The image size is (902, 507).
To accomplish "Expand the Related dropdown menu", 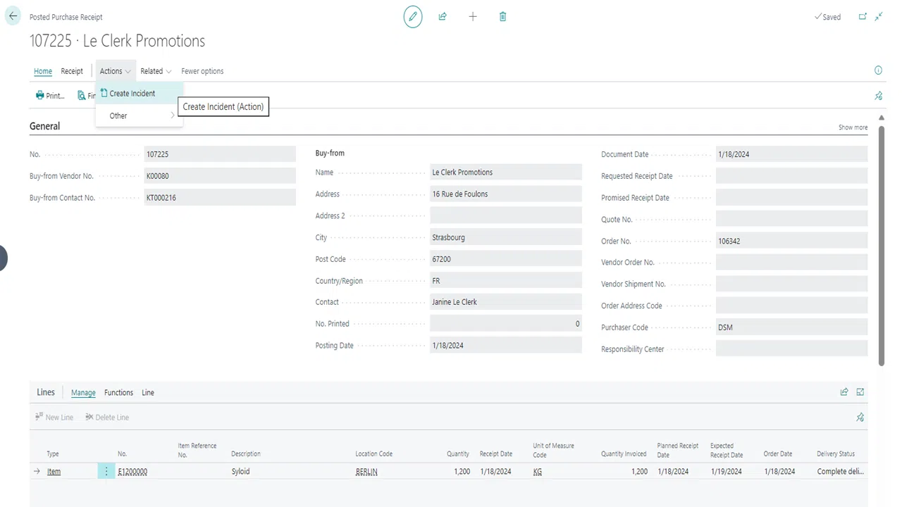I will 156,71.
